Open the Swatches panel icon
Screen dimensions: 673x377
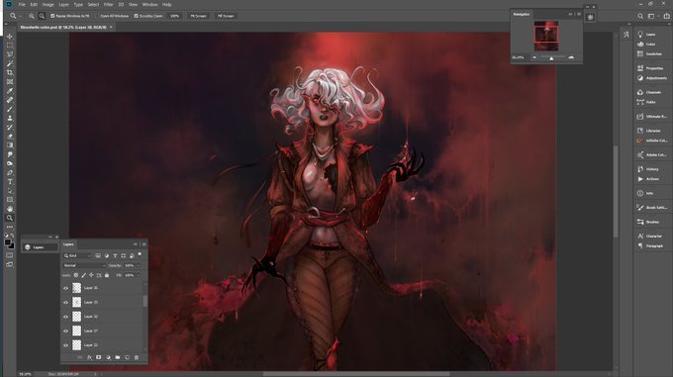click(640, 53)
